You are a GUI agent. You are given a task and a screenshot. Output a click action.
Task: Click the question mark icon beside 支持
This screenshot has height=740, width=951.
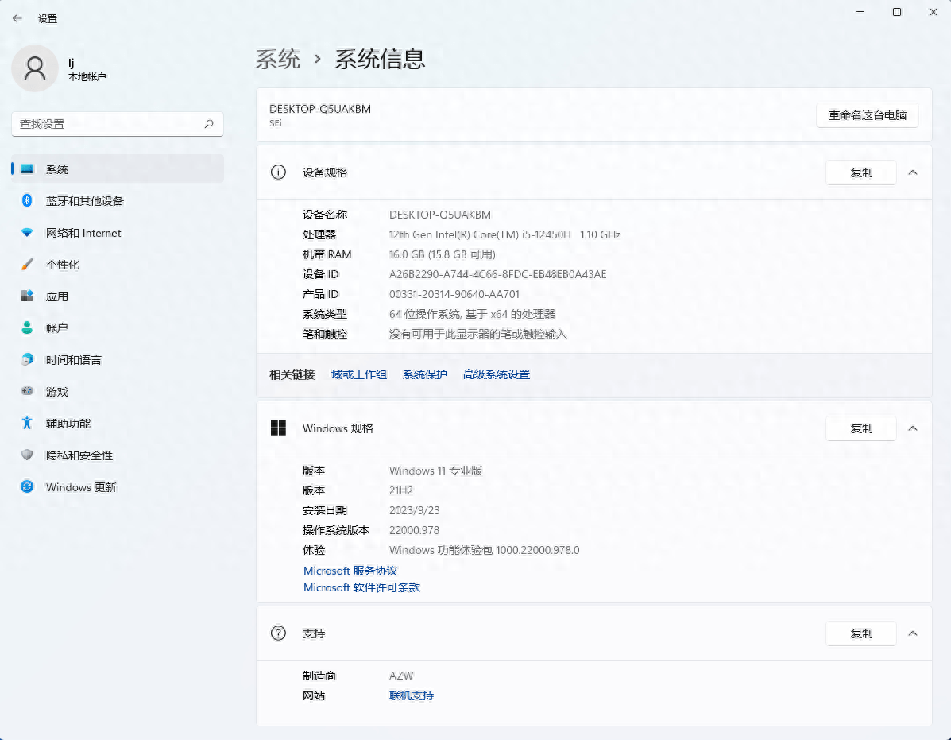tap(278, 633)
